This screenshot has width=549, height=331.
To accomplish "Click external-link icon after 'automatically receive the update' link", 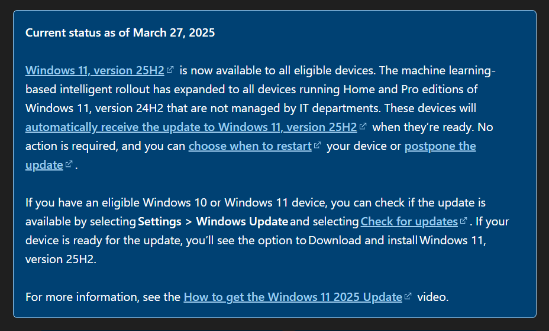I will coord(363,126).
